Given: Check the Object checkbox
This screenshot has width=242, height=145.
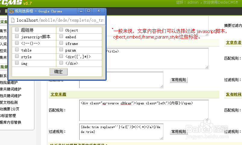Looking at the screenshot, I should click(61, 30).
